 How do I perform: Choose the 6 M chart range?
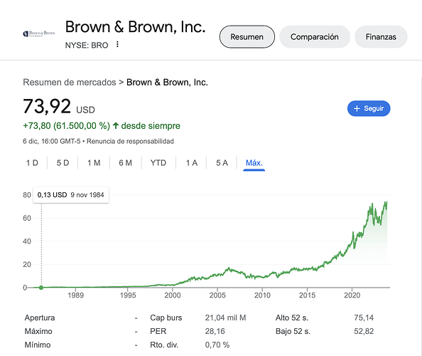tap(126, 163)
